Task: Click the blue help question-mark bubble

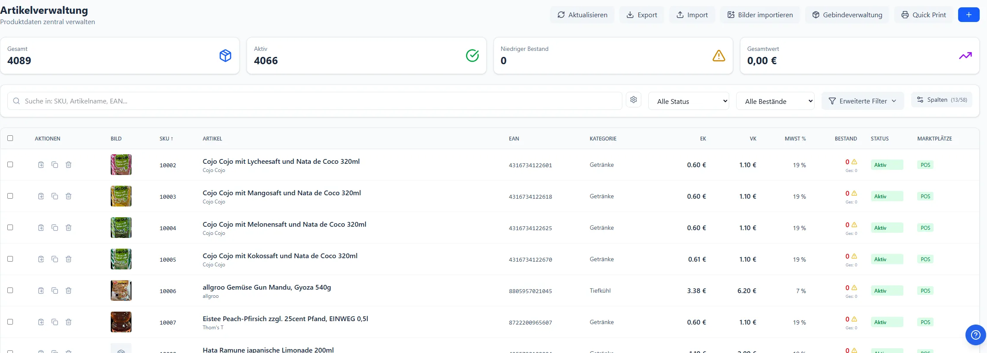Action: 976,335
